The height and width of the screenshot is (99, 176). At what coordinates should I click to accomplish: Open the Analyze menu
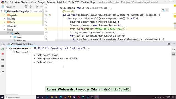click(42, 2)
